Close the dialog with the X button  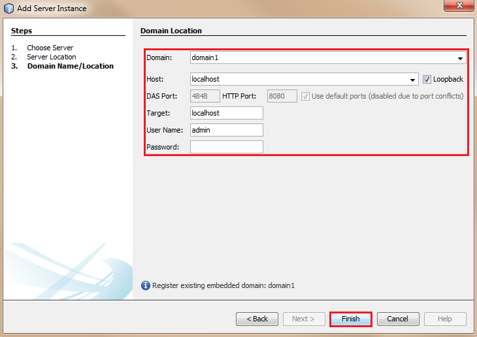tap(459, 5)
